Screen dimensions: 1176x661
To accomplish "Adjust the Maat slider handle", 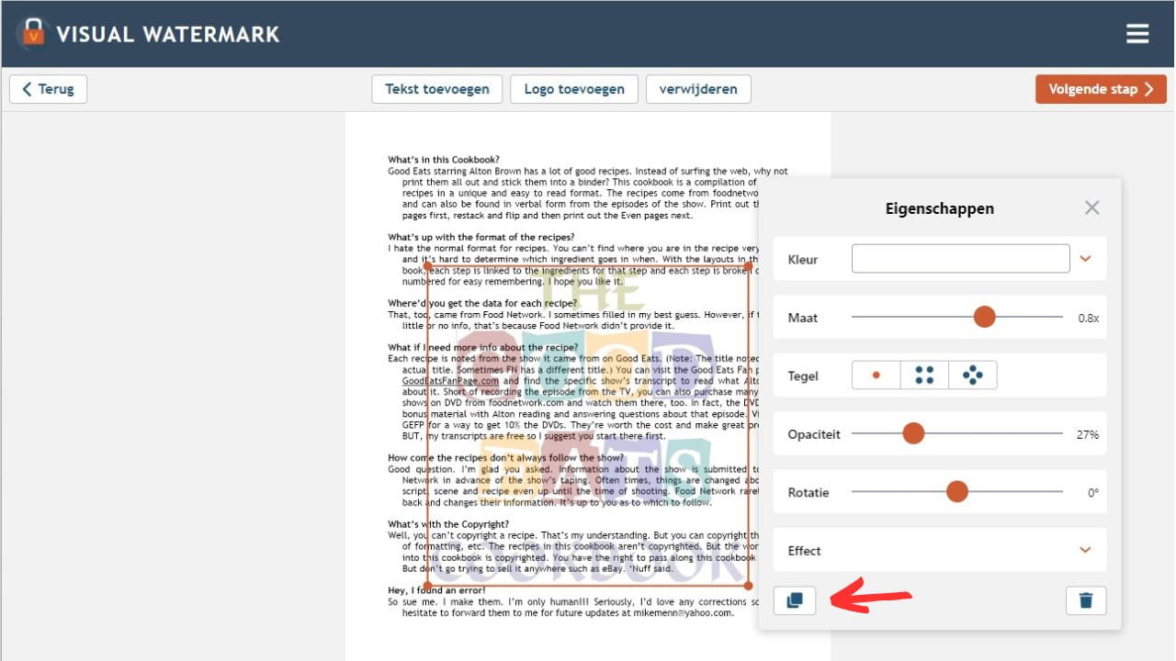I will (x=984, y=317).
